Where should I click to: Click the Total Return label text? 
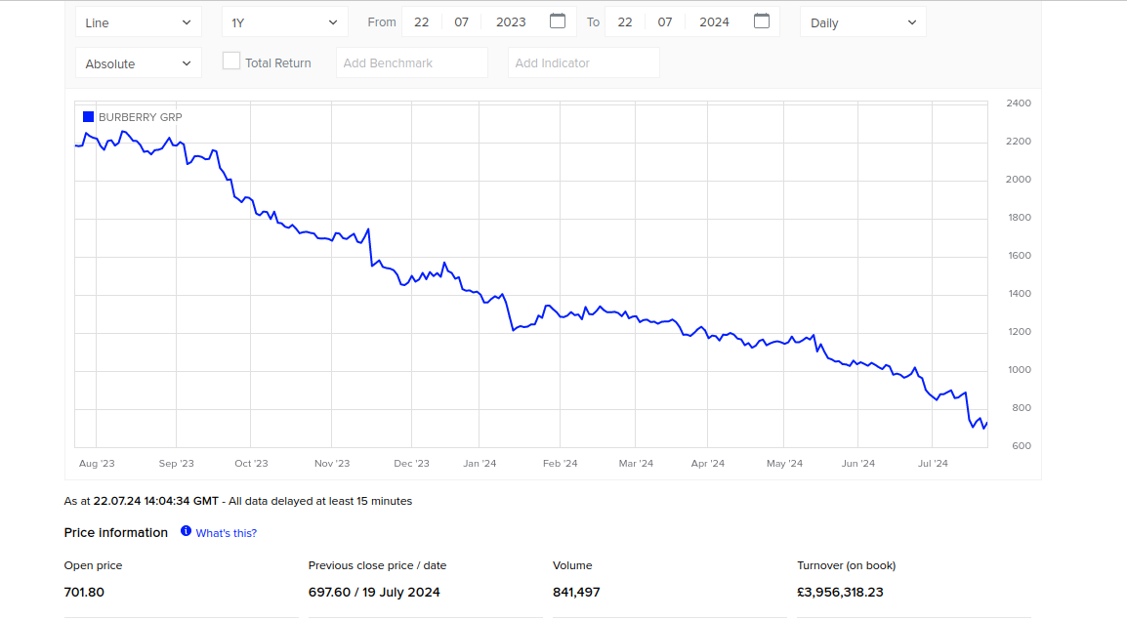point(278,63)
